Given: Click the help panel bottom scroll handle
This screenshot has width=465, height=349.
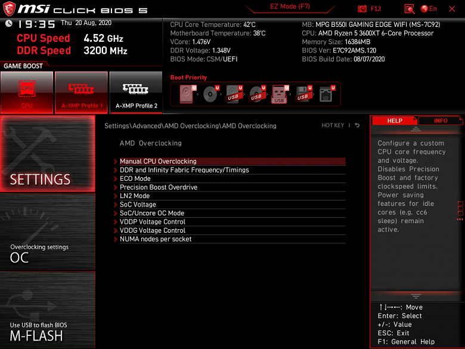Looking at the screenshot, I should click(416, 296).
